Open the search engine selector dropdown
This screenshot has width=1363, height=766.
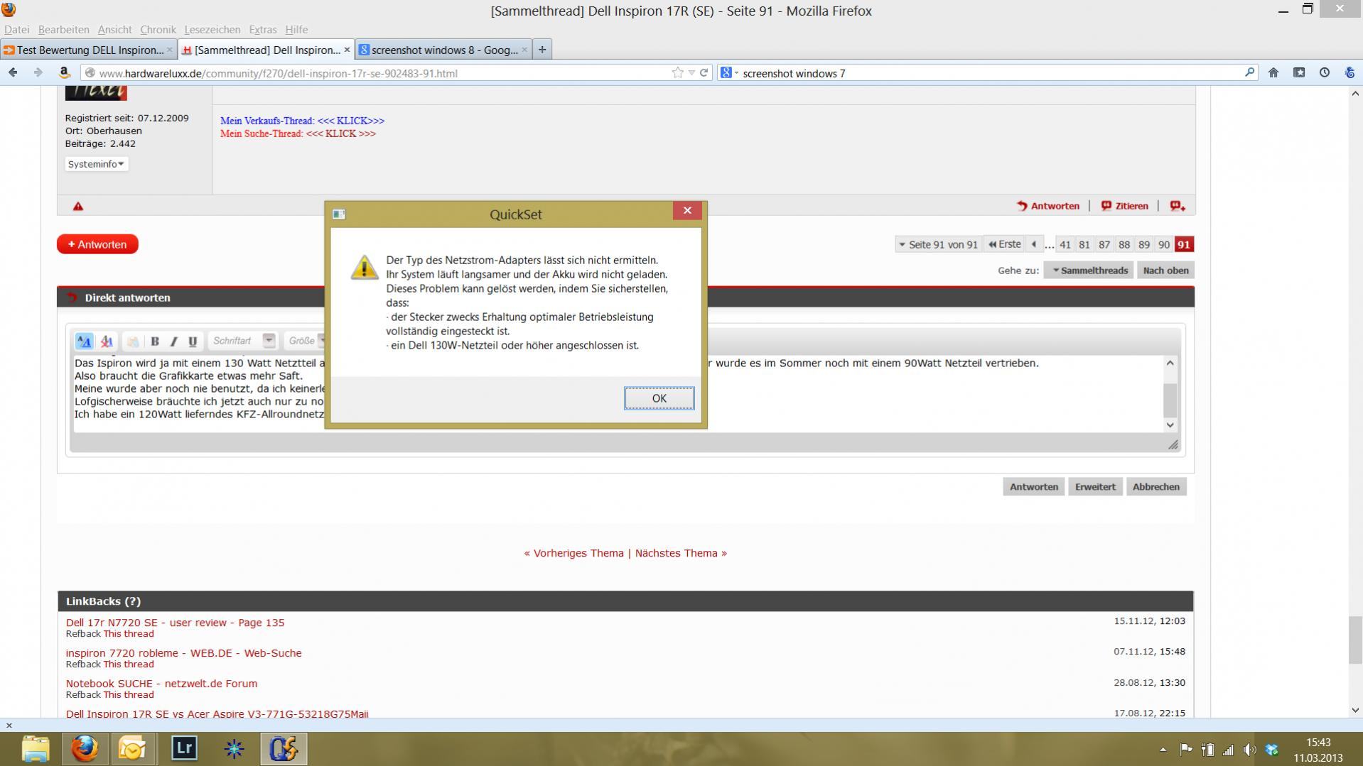pyautogui.click(x=730, y=72)
